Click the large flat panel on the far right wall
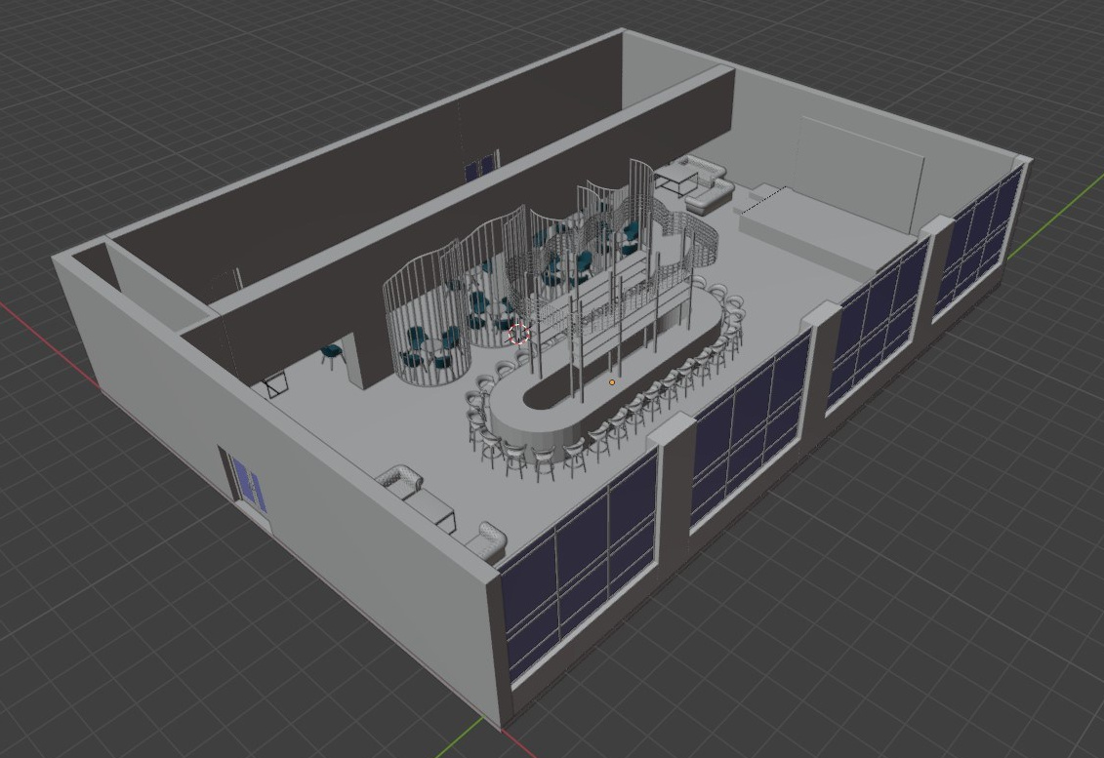The width and height of the screenshot is (1104, 758). click(x=859, y=167)
